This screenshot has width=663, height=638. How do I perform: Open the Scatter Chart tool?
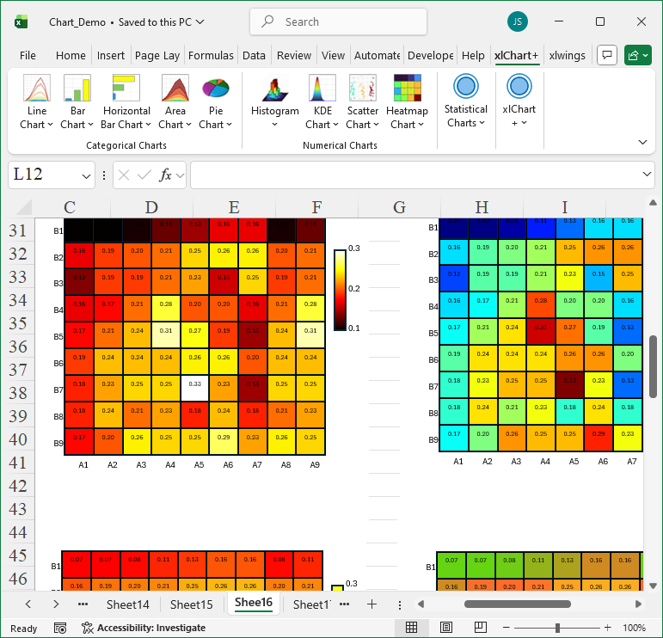point(362,102)
